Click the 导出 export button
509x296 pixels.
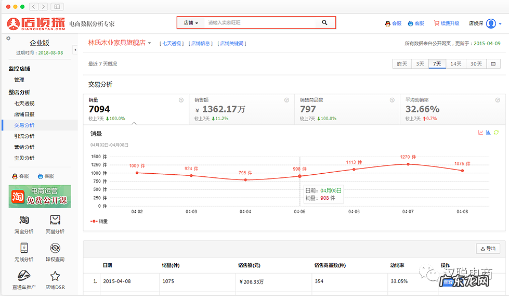(488, 249)
